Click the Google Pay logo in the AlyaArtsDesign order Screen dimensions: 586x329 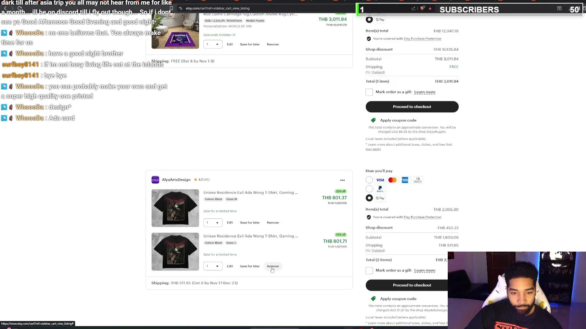click(380, 198)
